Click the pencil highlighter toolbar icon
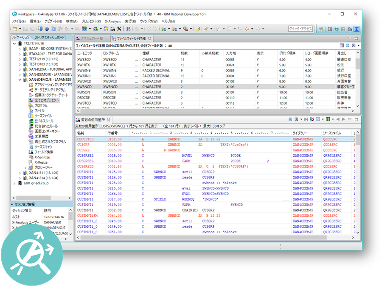Screen dimensions: 382x286 coord(198,29)
